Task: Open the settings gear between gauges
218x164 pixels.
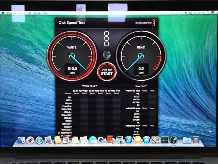Action: (107, 55)
